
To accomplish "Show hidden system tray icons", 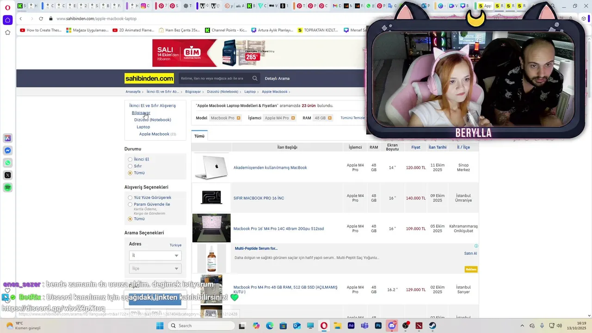I will coord(522,326).
